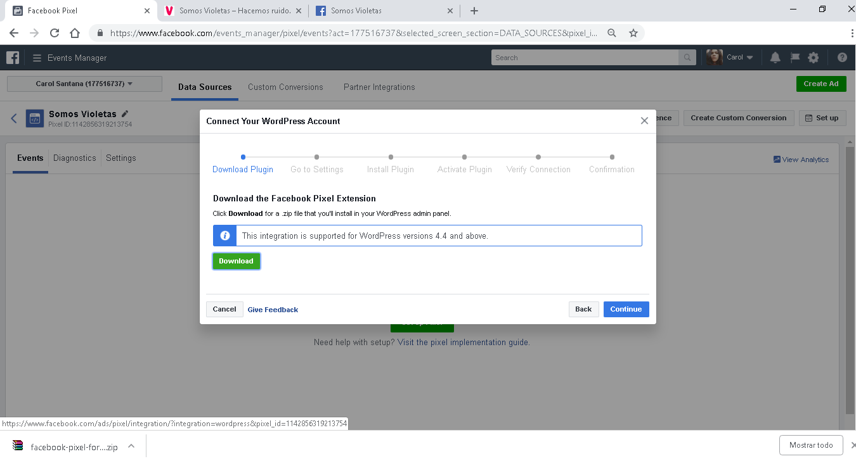Screen dimensions: 856x461
Task: Switch to the Partner Integrations tab
Action: point(379,87)
